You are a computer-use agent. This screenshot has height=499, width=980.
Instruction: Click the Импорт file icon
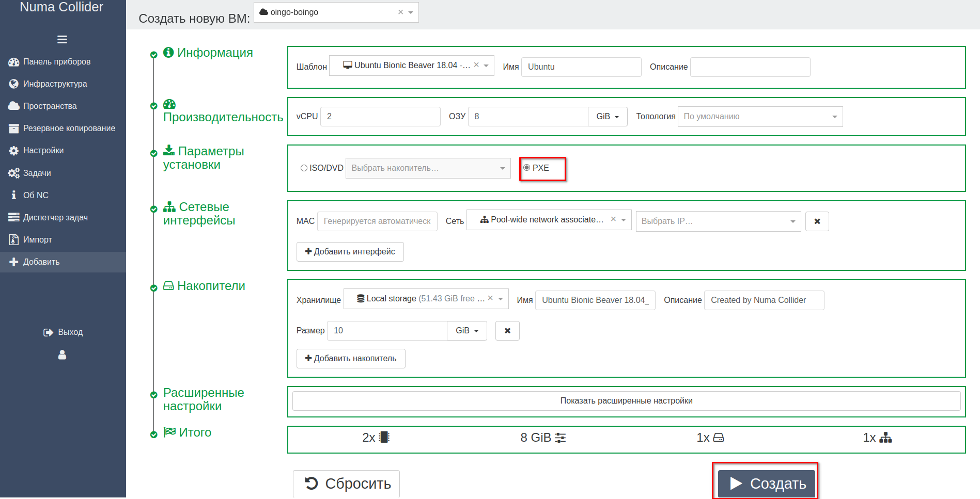click(14, 240)
